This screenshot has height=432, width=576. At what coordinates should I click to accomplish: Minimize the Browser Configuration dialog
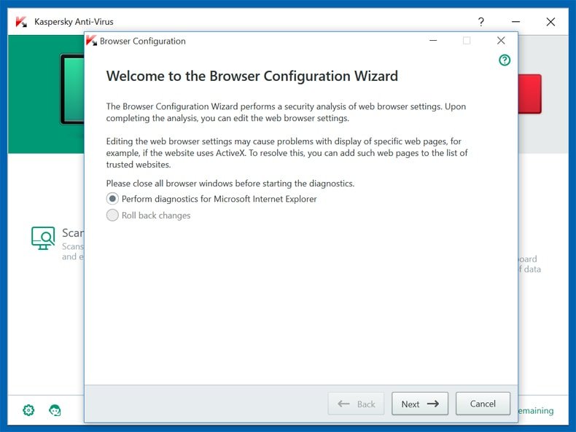pyautogui.click(x=433, y=40)
